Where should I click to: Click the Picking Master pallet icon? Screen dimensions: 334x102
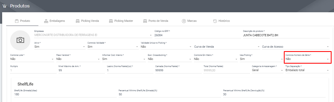(111, 21)
